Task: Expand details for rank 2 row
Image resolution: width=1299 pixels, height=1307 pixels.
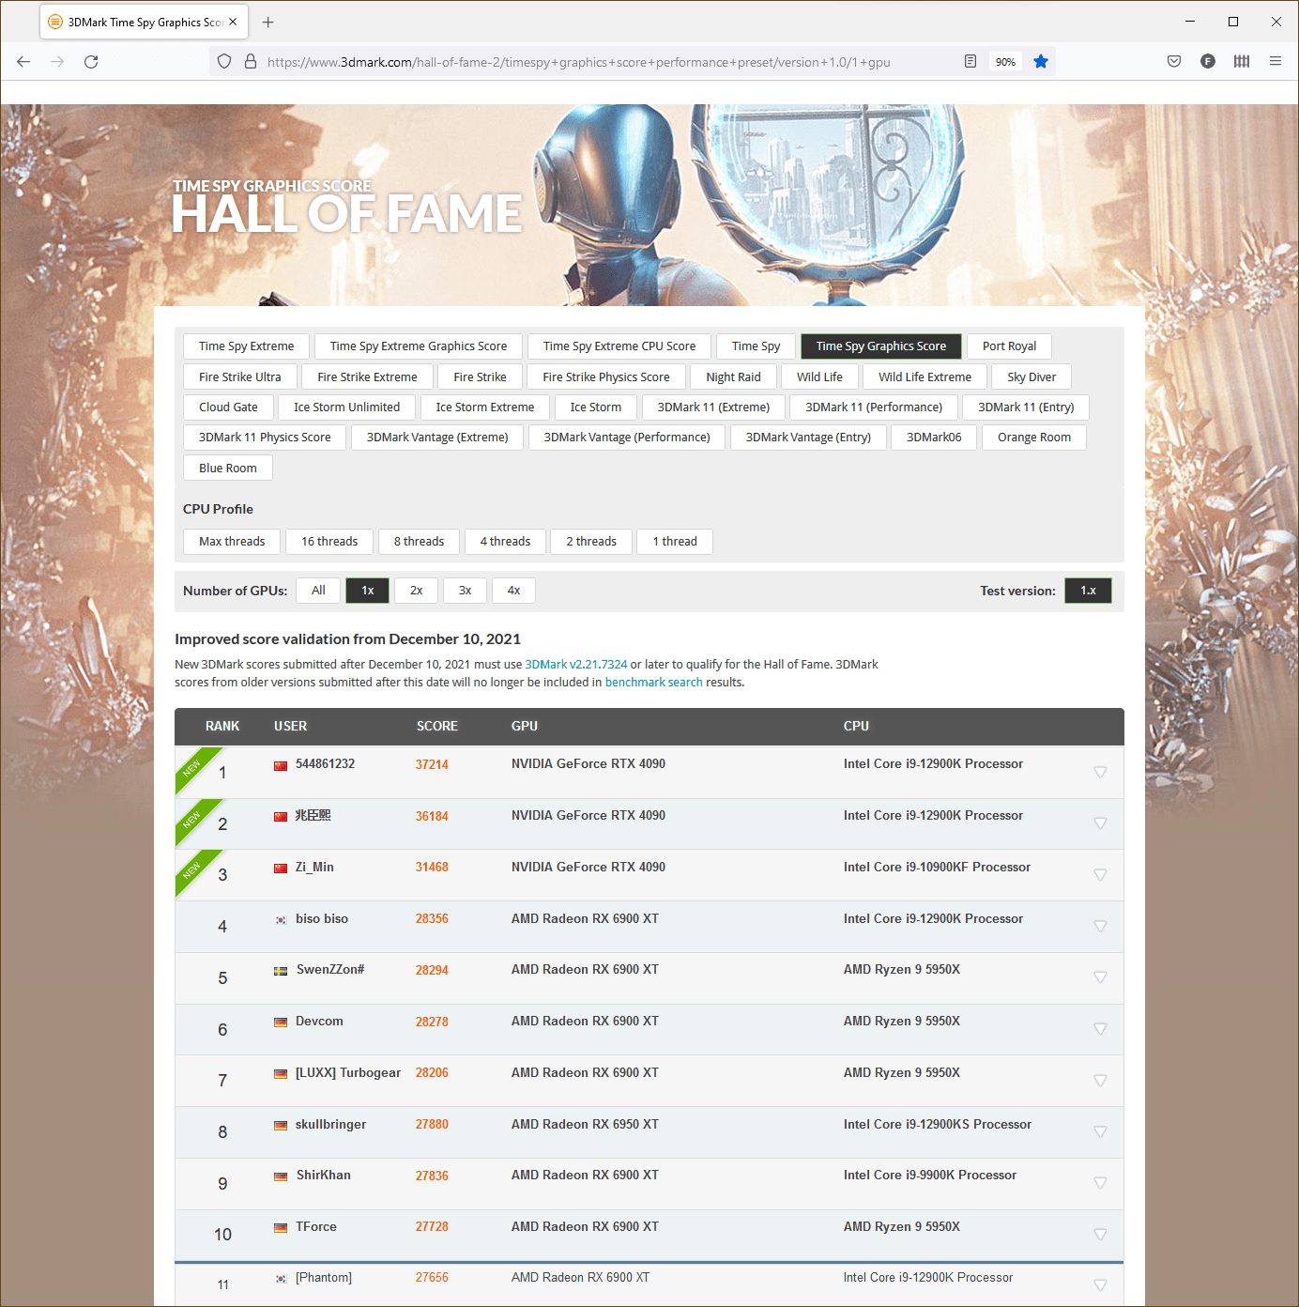Action: coord(1100,823)
